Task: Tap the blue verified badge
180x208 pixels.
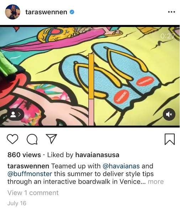Action: 72,12
